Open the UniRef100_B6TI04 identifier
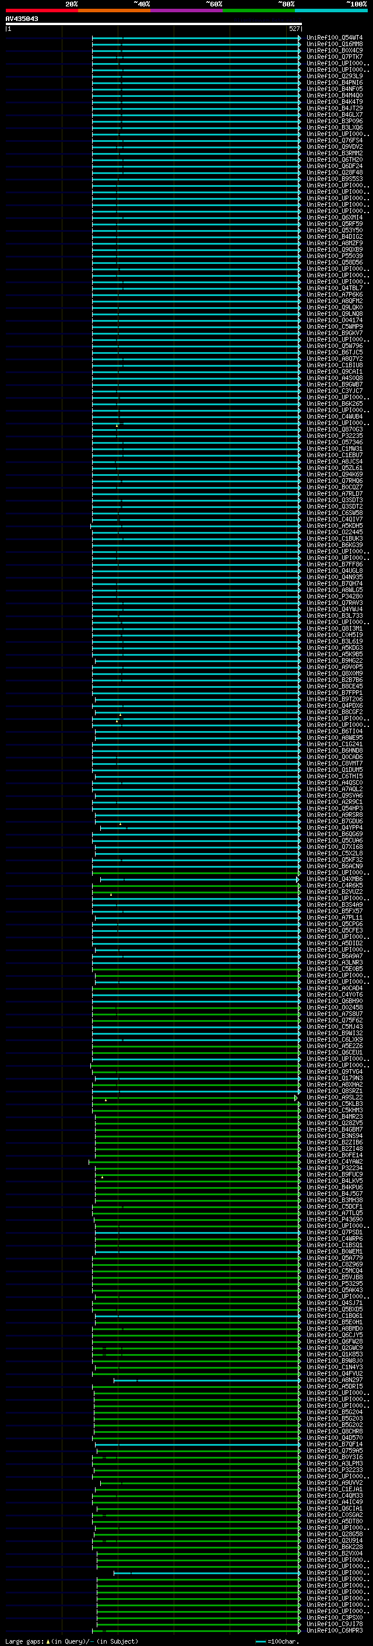The image size is (373, 1646). (x=335, y=731)
